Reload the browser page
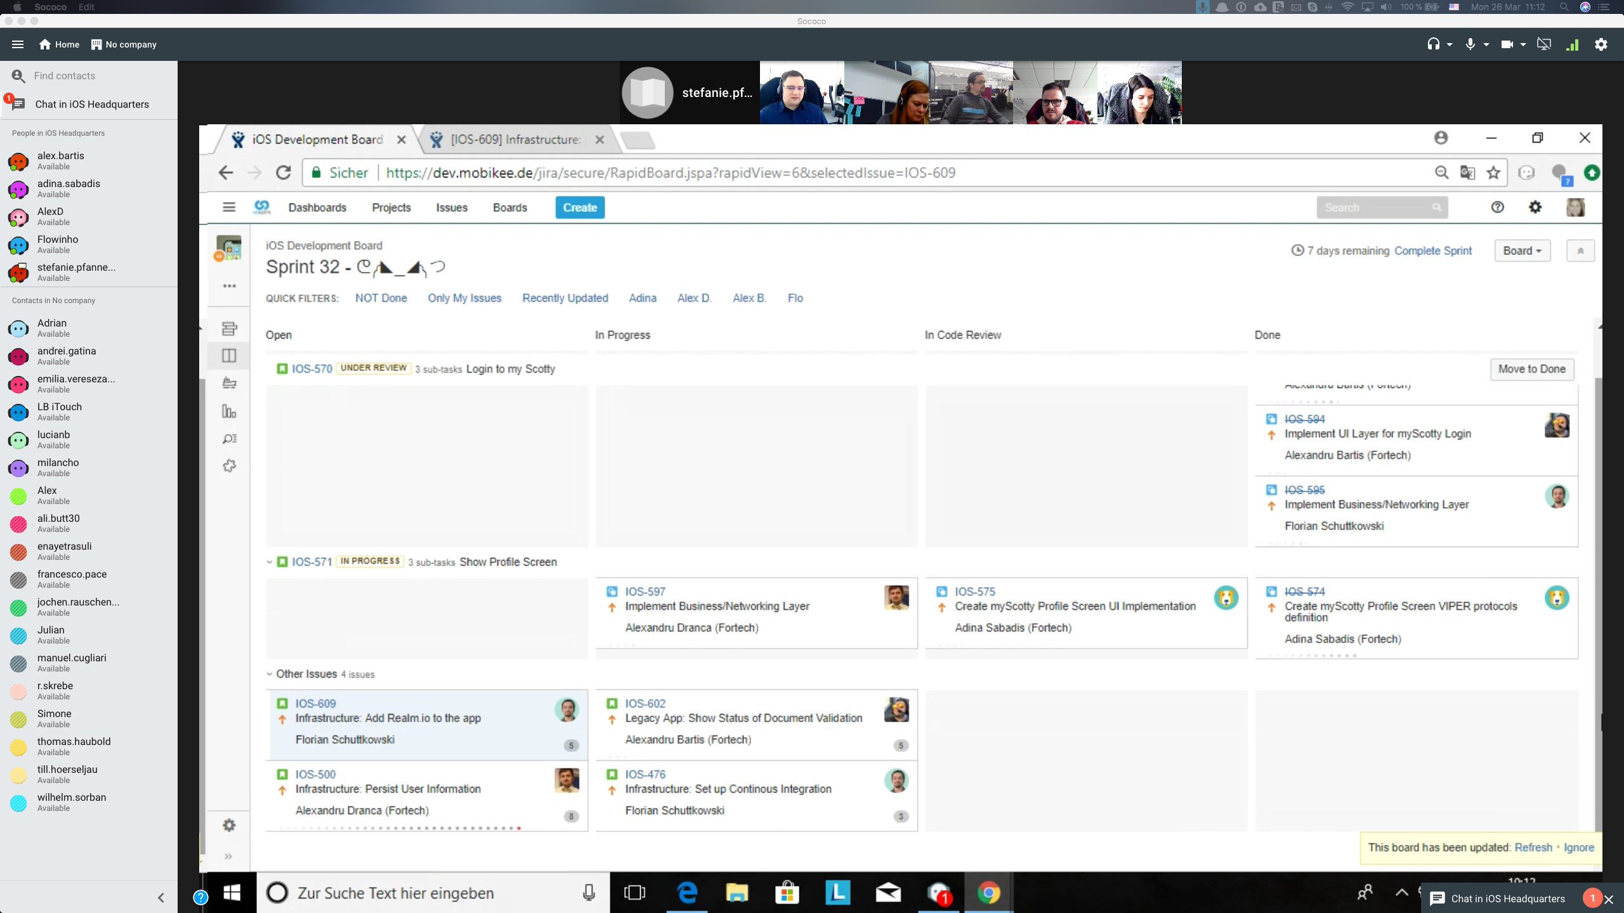Screen dimensions: 1624x913 tap(283, 172)
